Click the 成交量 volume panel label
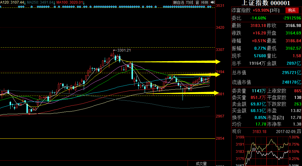The width and height of the screenshot is (302, 166). [x=201, y=164]
